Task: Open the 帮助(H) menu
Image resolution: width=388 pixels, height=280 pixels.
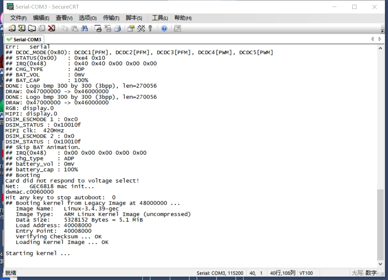Action: [x=183, y=18]
